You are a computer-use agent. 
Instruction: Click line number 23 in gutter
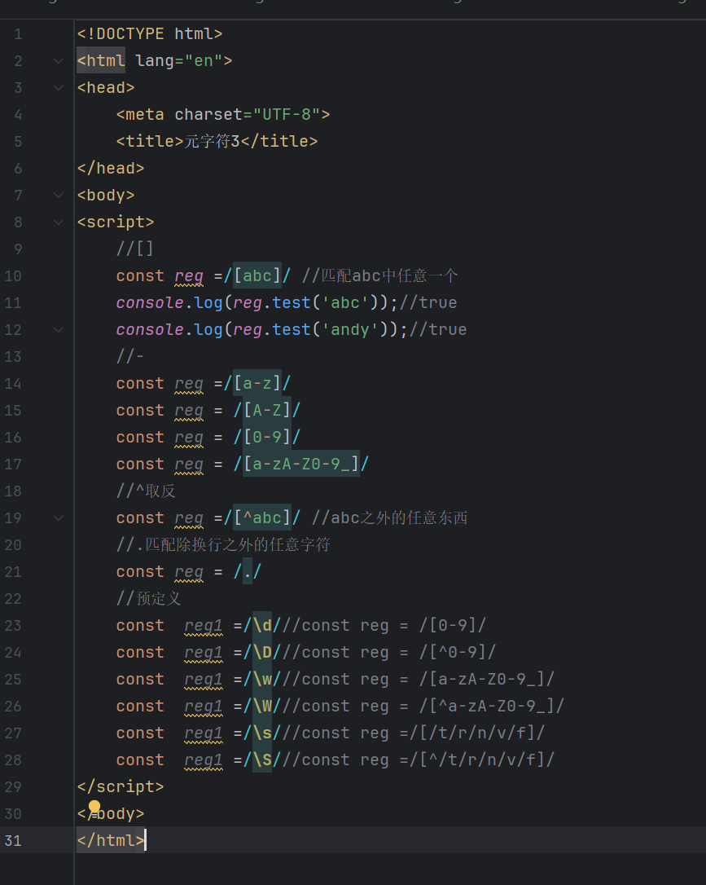[13, 625]
